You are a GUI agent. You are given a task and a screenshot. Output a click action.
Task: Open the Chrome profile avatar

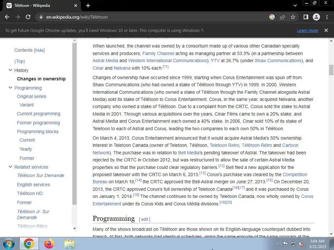click(x=316, y=17)
